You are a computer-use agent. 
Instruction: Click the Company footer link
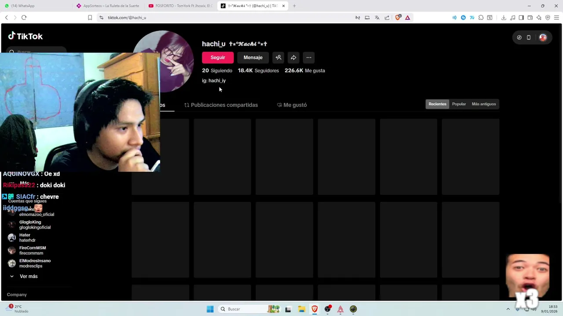click(17, 294)
